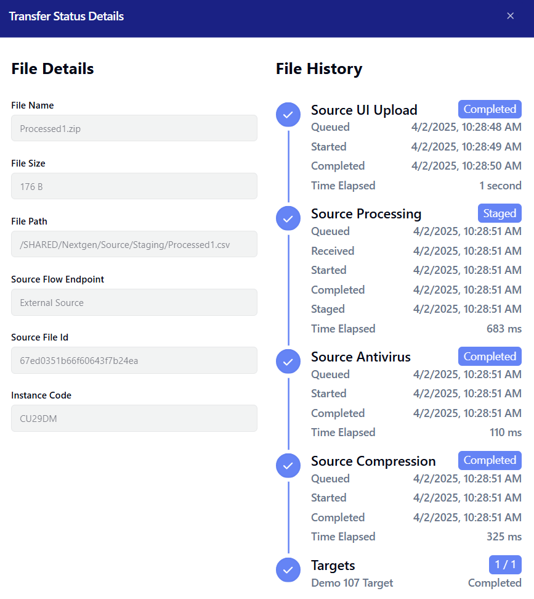
Task: Click the Instance Code field CU29DM
Action: 134,418
